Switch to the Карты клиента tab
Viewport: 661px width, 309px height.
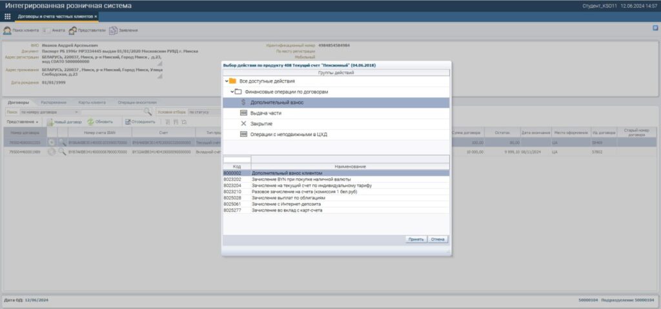(x=90, y=103)
